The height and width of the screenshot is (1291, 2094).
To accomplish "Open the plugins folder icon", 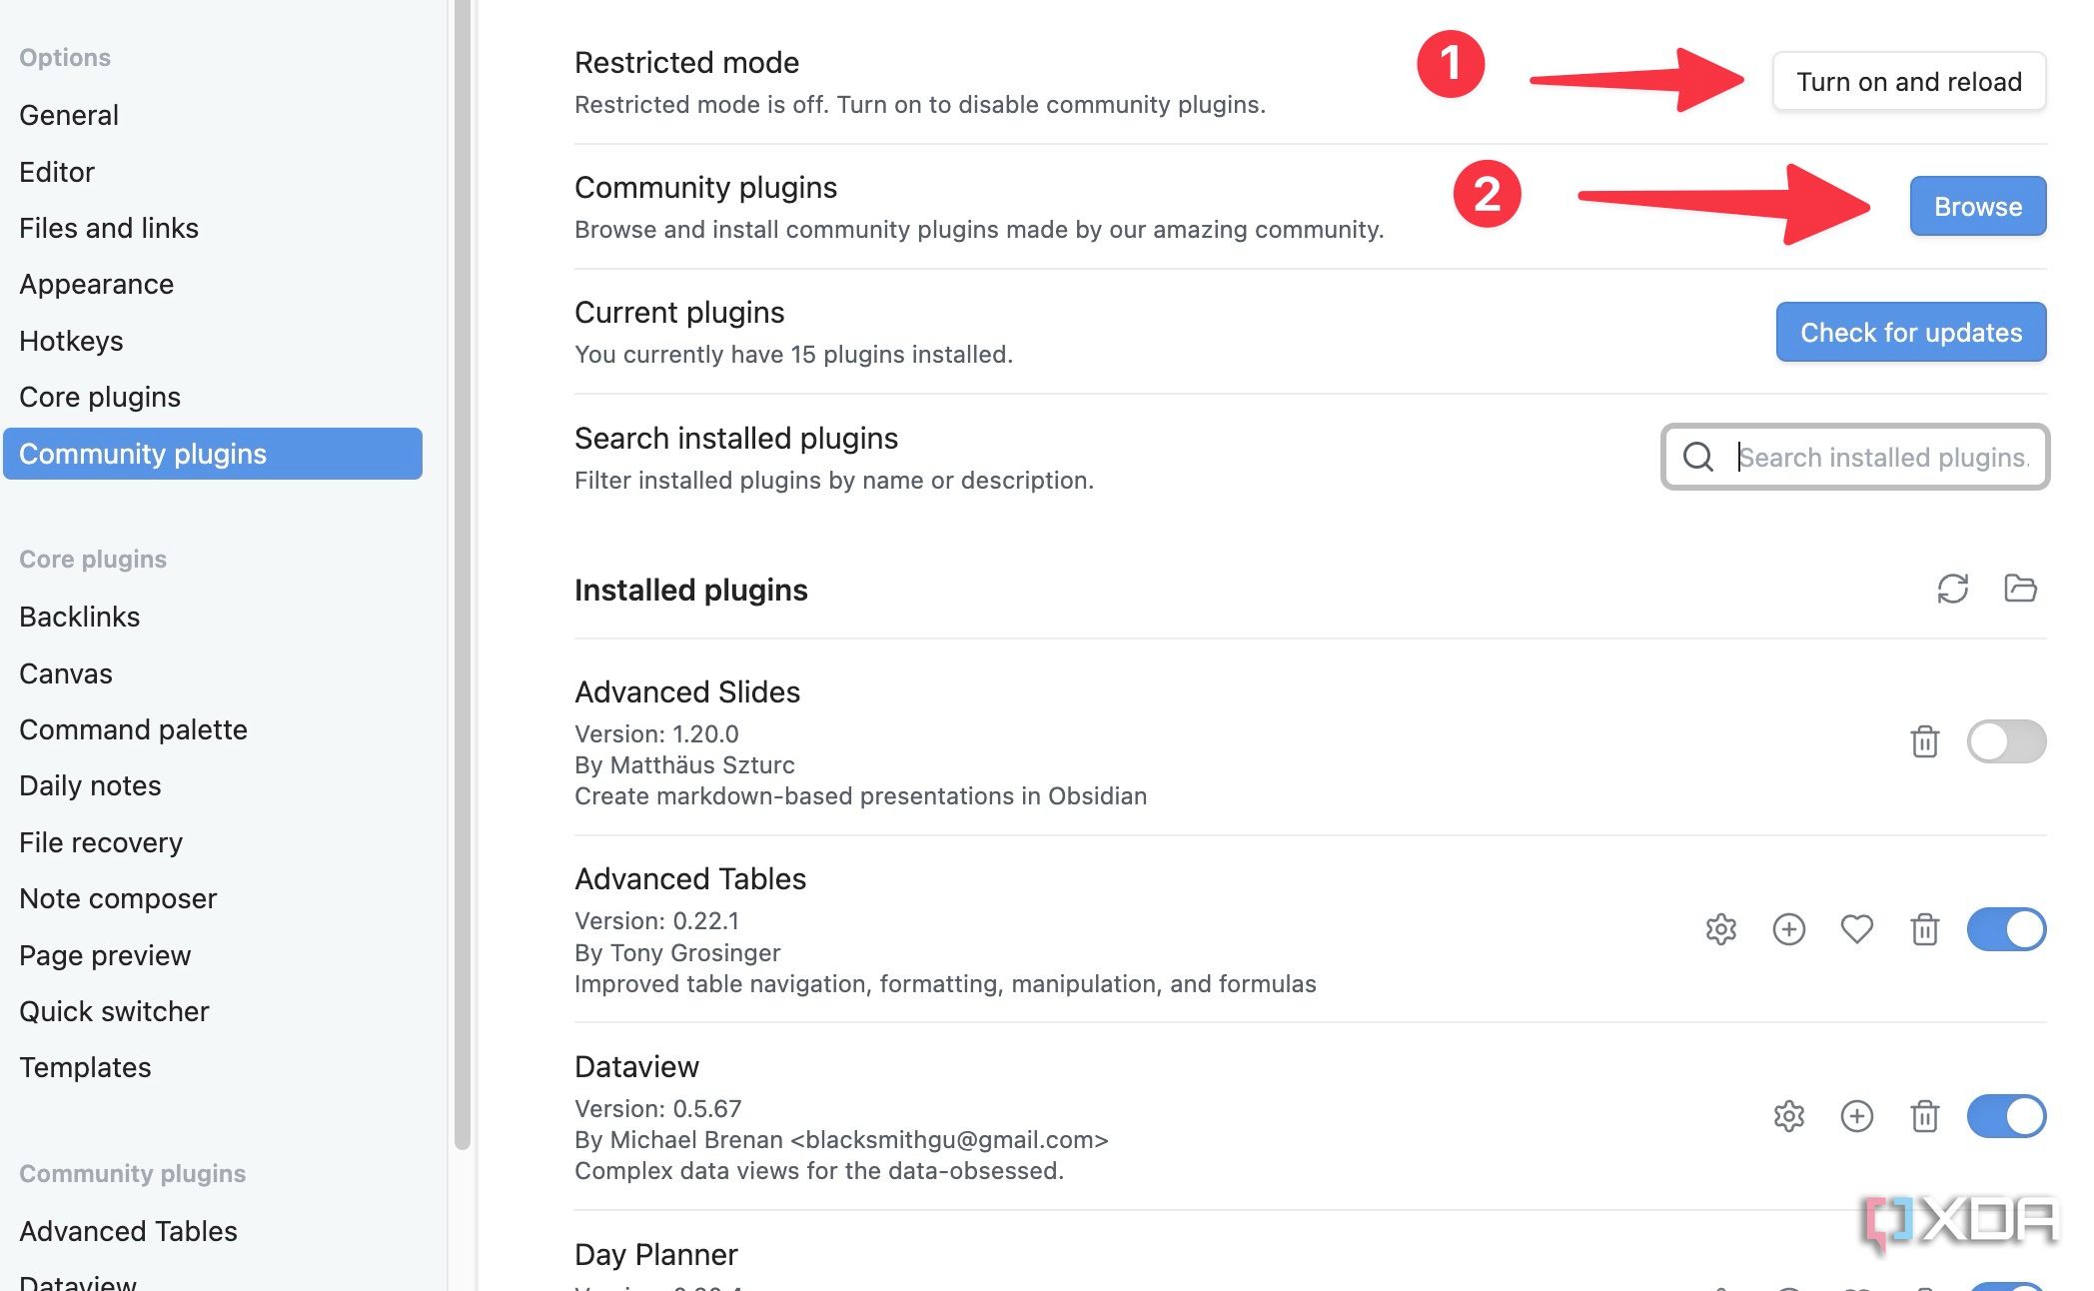I will pos(2020,590).
